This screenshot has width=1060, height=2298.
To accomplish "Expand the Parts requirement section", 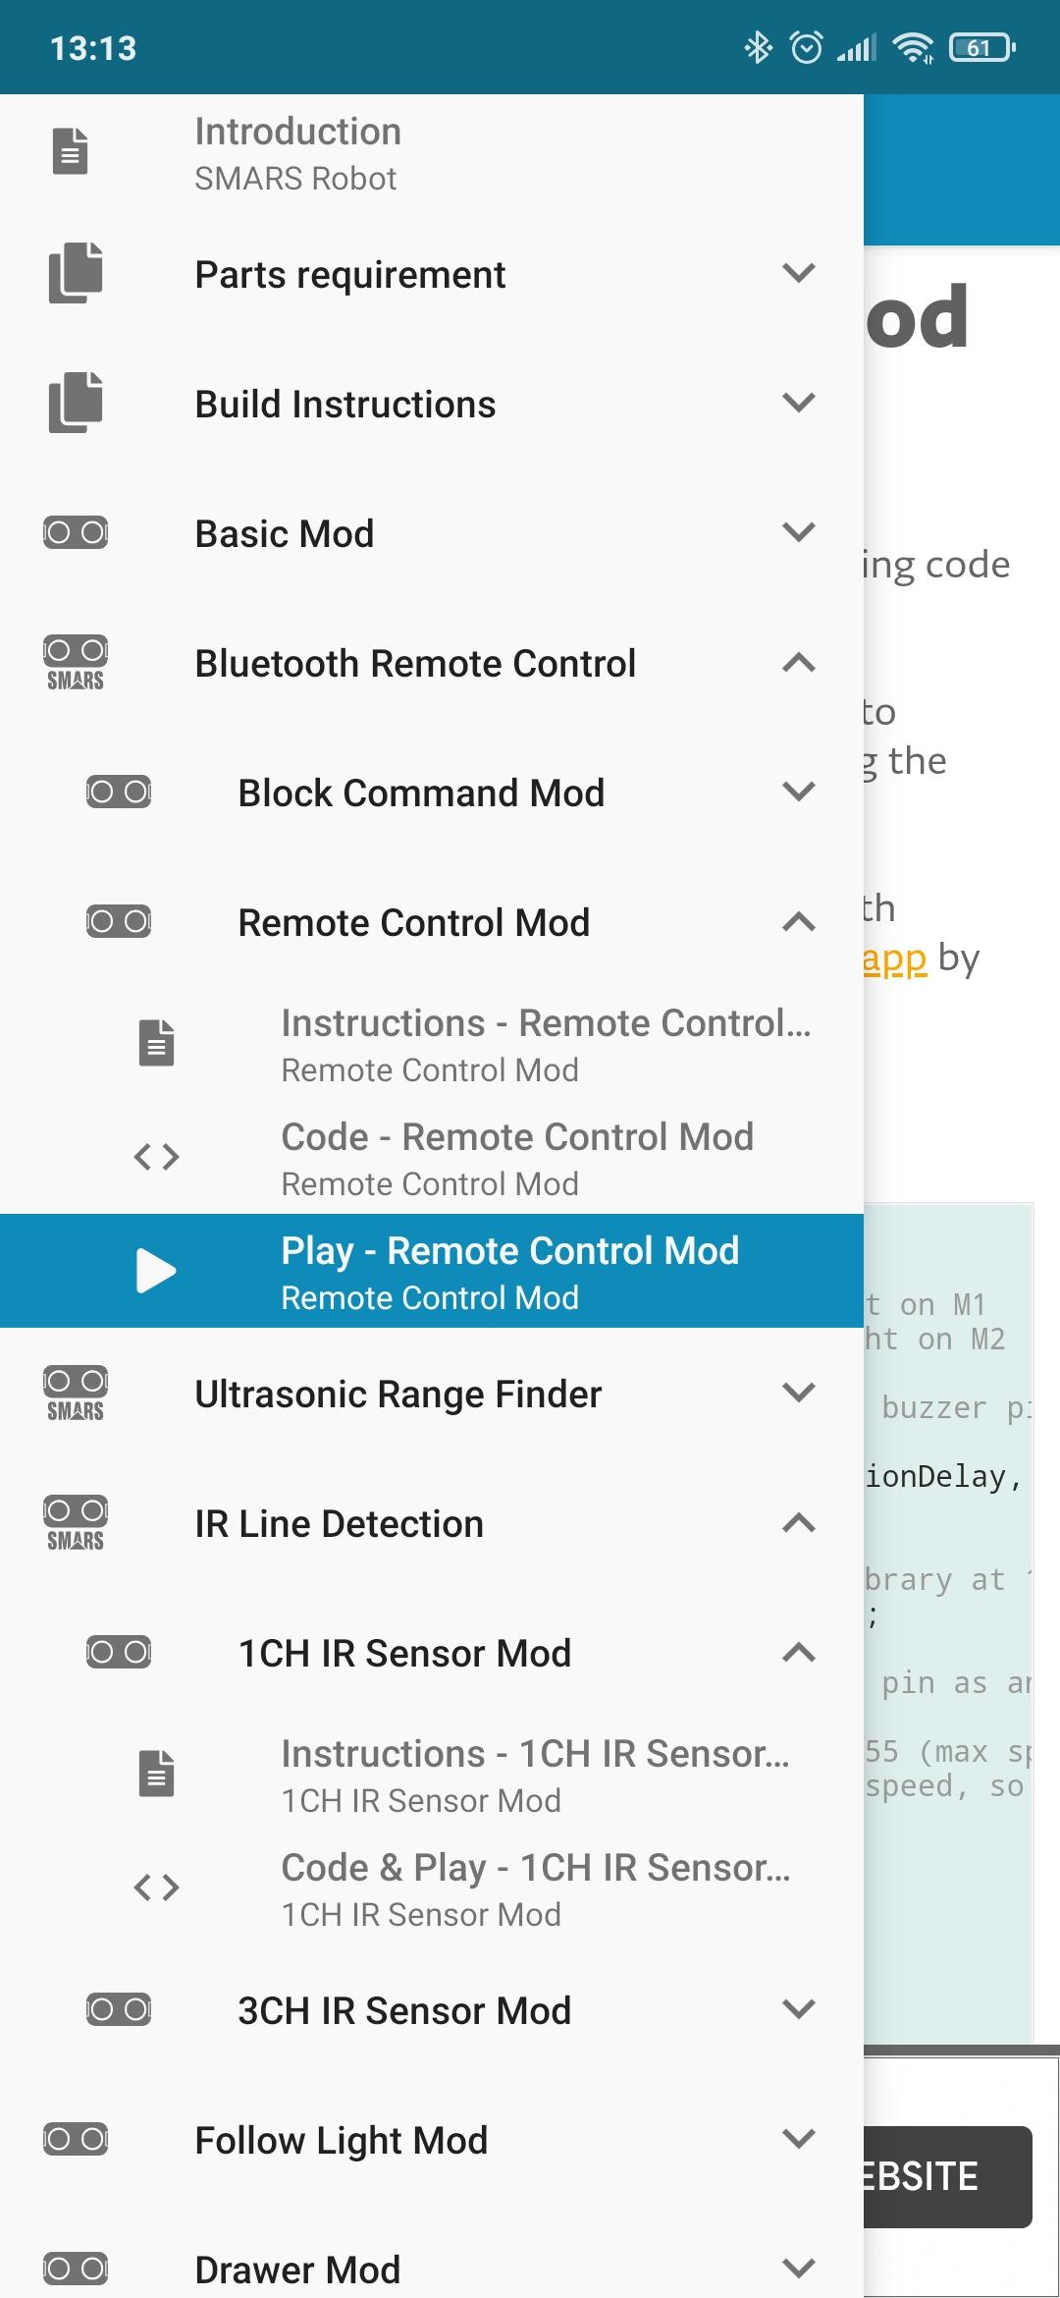I will point(799,273).
